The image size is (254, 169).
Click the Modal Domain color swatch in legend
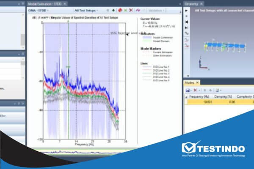pos(147,41)
